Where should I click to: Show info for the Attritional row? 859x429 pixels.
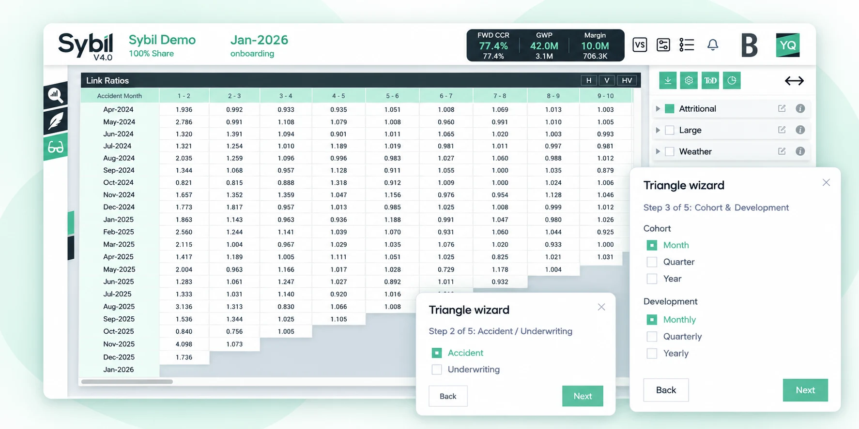[800, 109]
